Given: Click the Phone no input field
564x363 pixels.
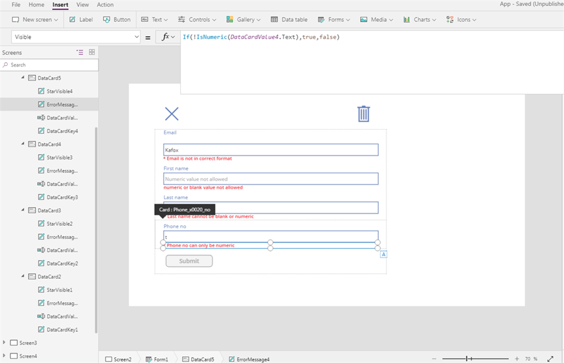Looking at the screenshot, I should point(271,236).
